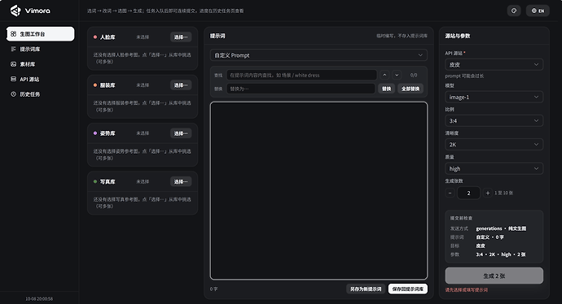Click the red 请先选择或填写提示词 warning text
562x304 pixels.
coord(467,289)
